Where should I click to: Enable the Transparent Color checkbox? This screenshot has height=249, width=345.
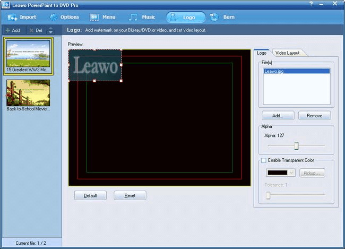(263, 160)
